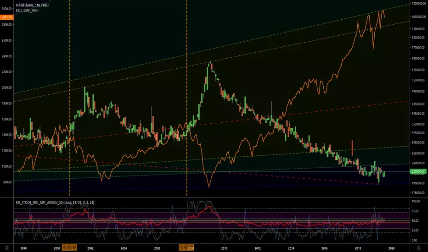Click the 2004 year label on time axis
This screenshot has height=252, width=428.
click(124, 248)
